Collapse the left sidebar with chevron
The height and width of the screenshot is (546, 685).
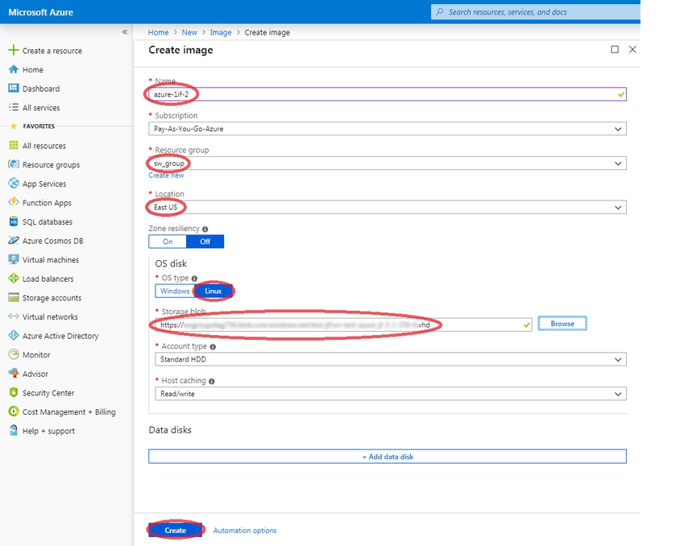point(124,32)
